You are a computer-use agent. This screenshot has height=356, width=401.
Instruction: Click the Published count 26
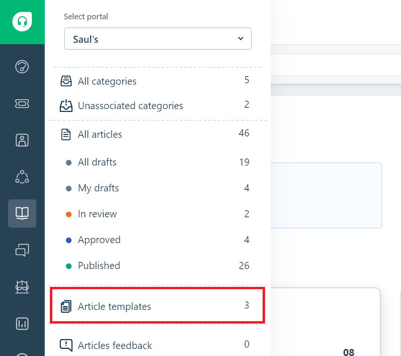click(x=244, y=266)
